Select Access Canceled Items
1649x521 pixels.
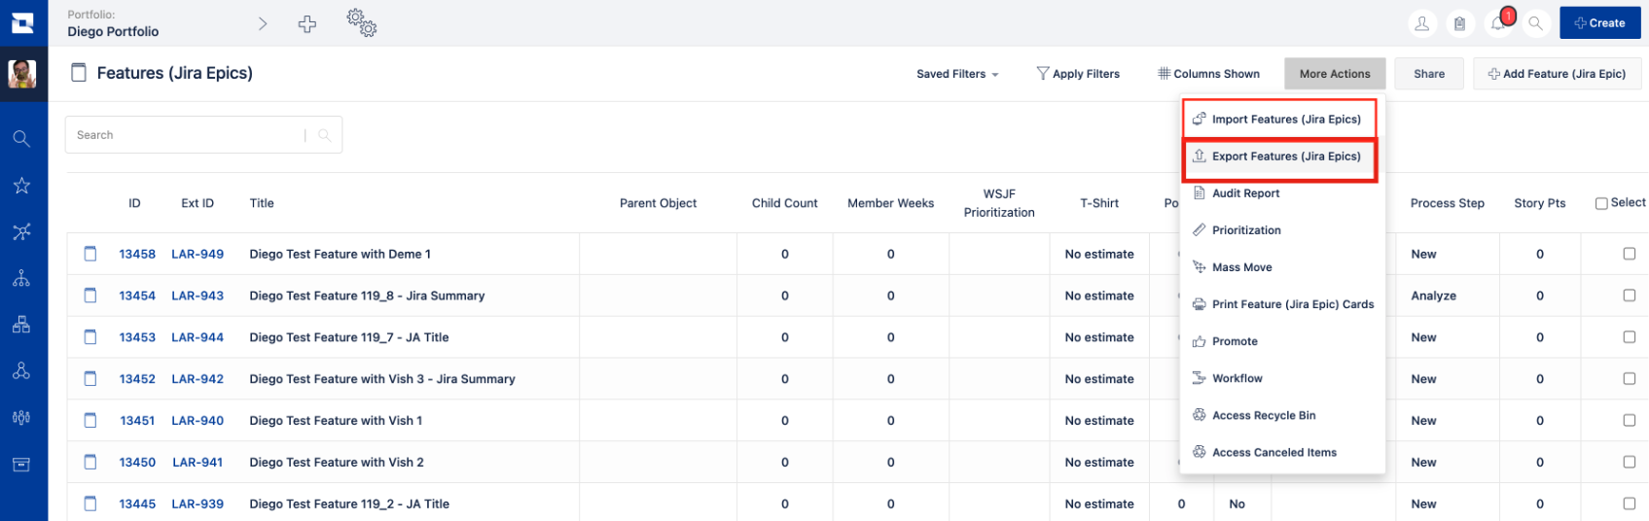coord(1282,452)
